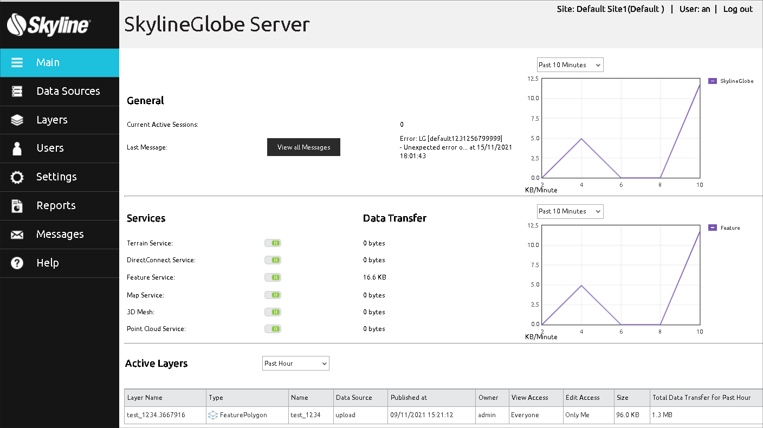Click the Messages envelope icon
Image resolution: width=763 pixels, height=428 pixels.
(17, 235)
